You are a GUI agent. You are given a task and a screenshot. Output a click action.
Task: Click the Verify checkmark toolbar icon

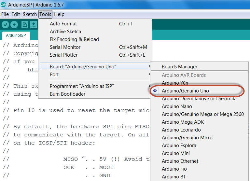coord(5,25)
